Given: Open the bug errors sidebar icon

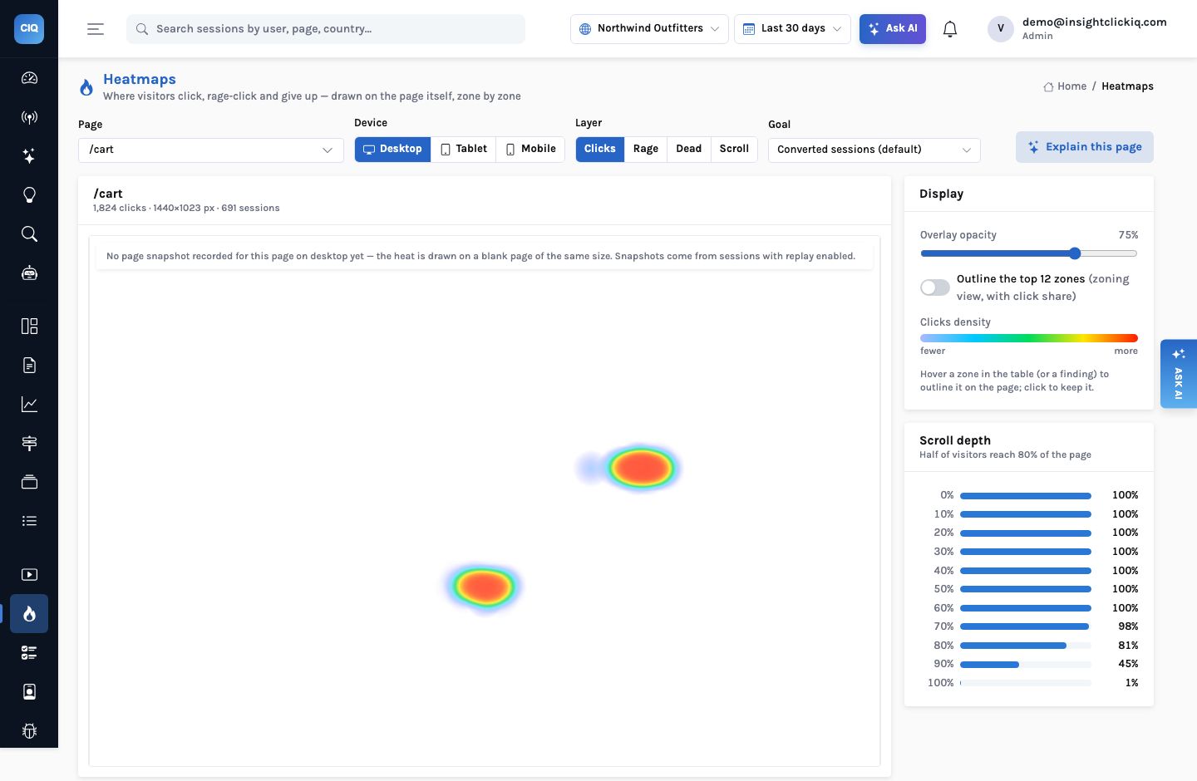Looking at the screenshot, I should pos(29,731).
